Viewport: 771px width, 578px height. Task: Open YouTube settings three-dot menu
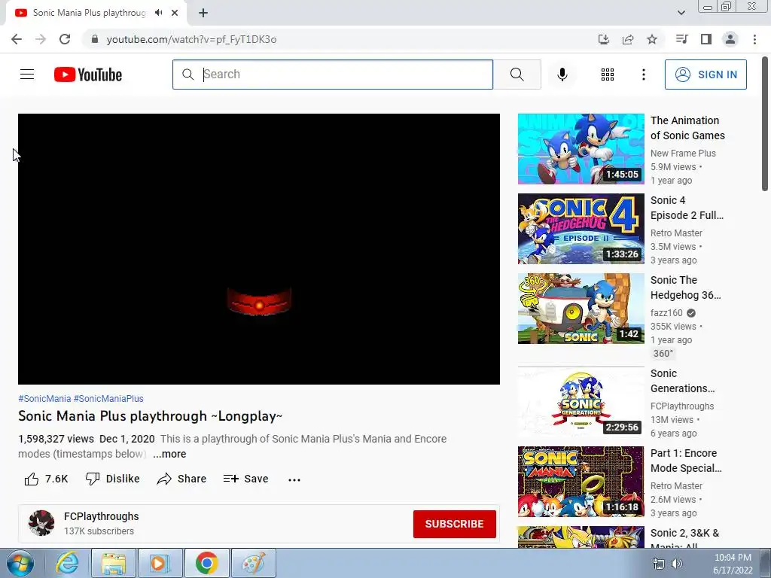(643, 75)
